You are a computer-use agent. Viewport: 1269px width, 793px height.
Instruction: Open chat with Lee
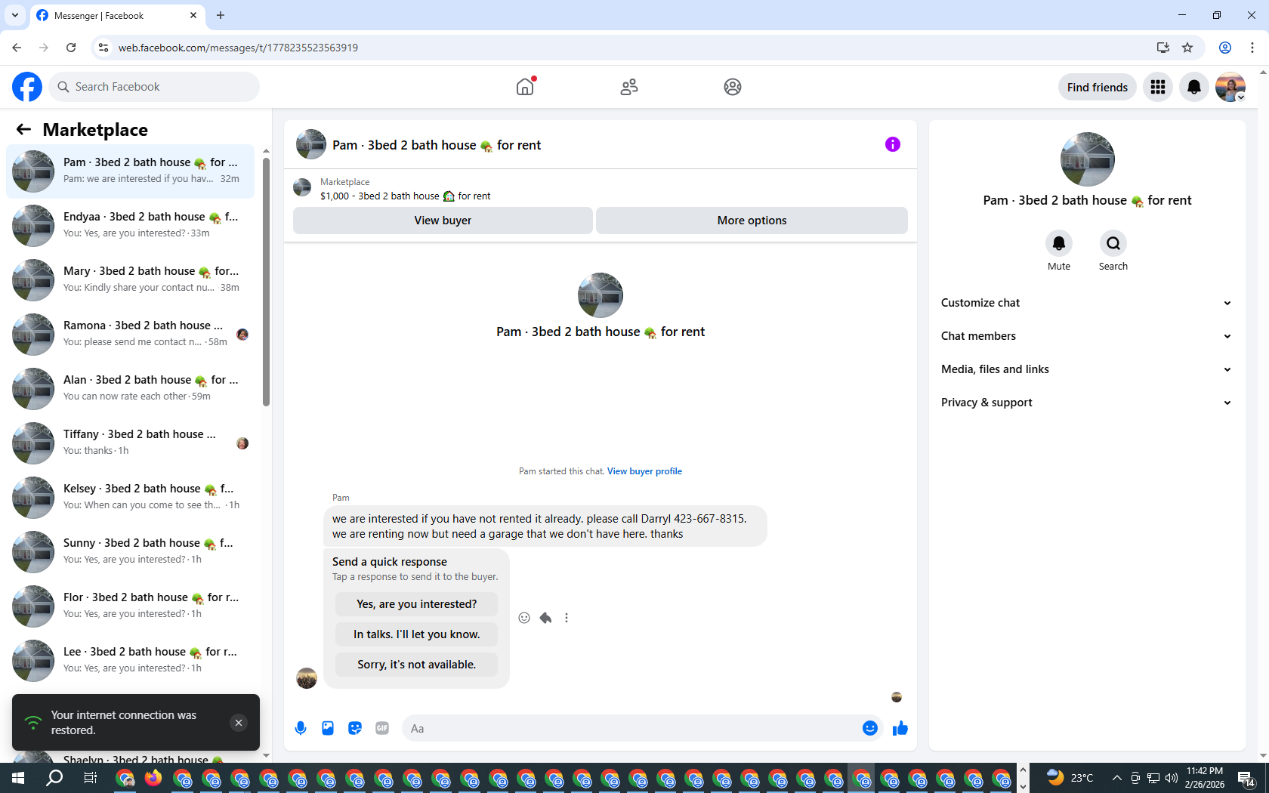pos(130,660)
